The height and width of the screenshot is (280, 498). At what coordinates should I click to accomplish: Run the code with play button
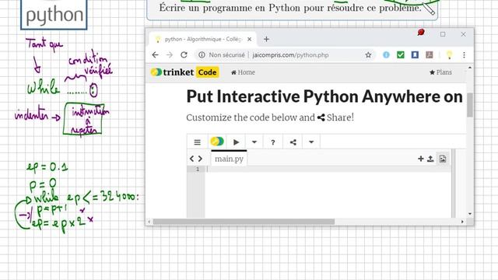(x=237, y=142)
